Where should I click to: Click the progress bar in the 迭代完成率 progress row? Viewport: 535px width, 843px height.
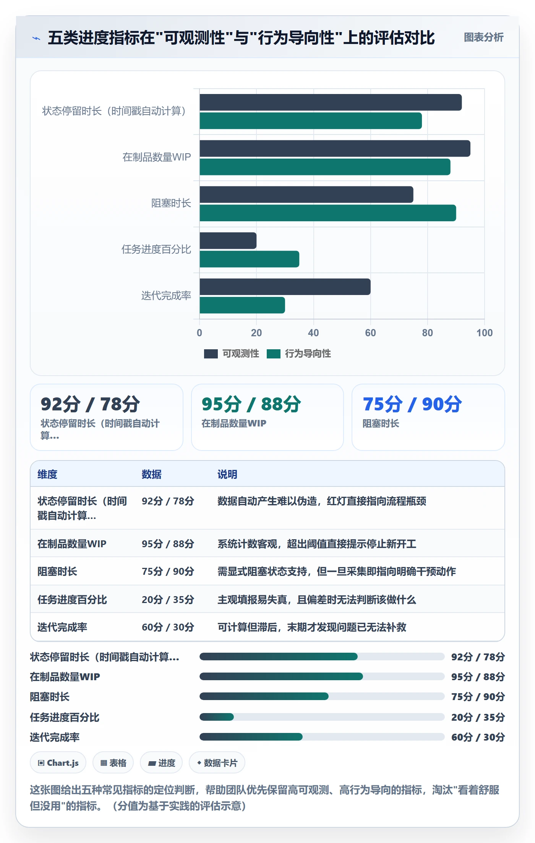[322, 737]
